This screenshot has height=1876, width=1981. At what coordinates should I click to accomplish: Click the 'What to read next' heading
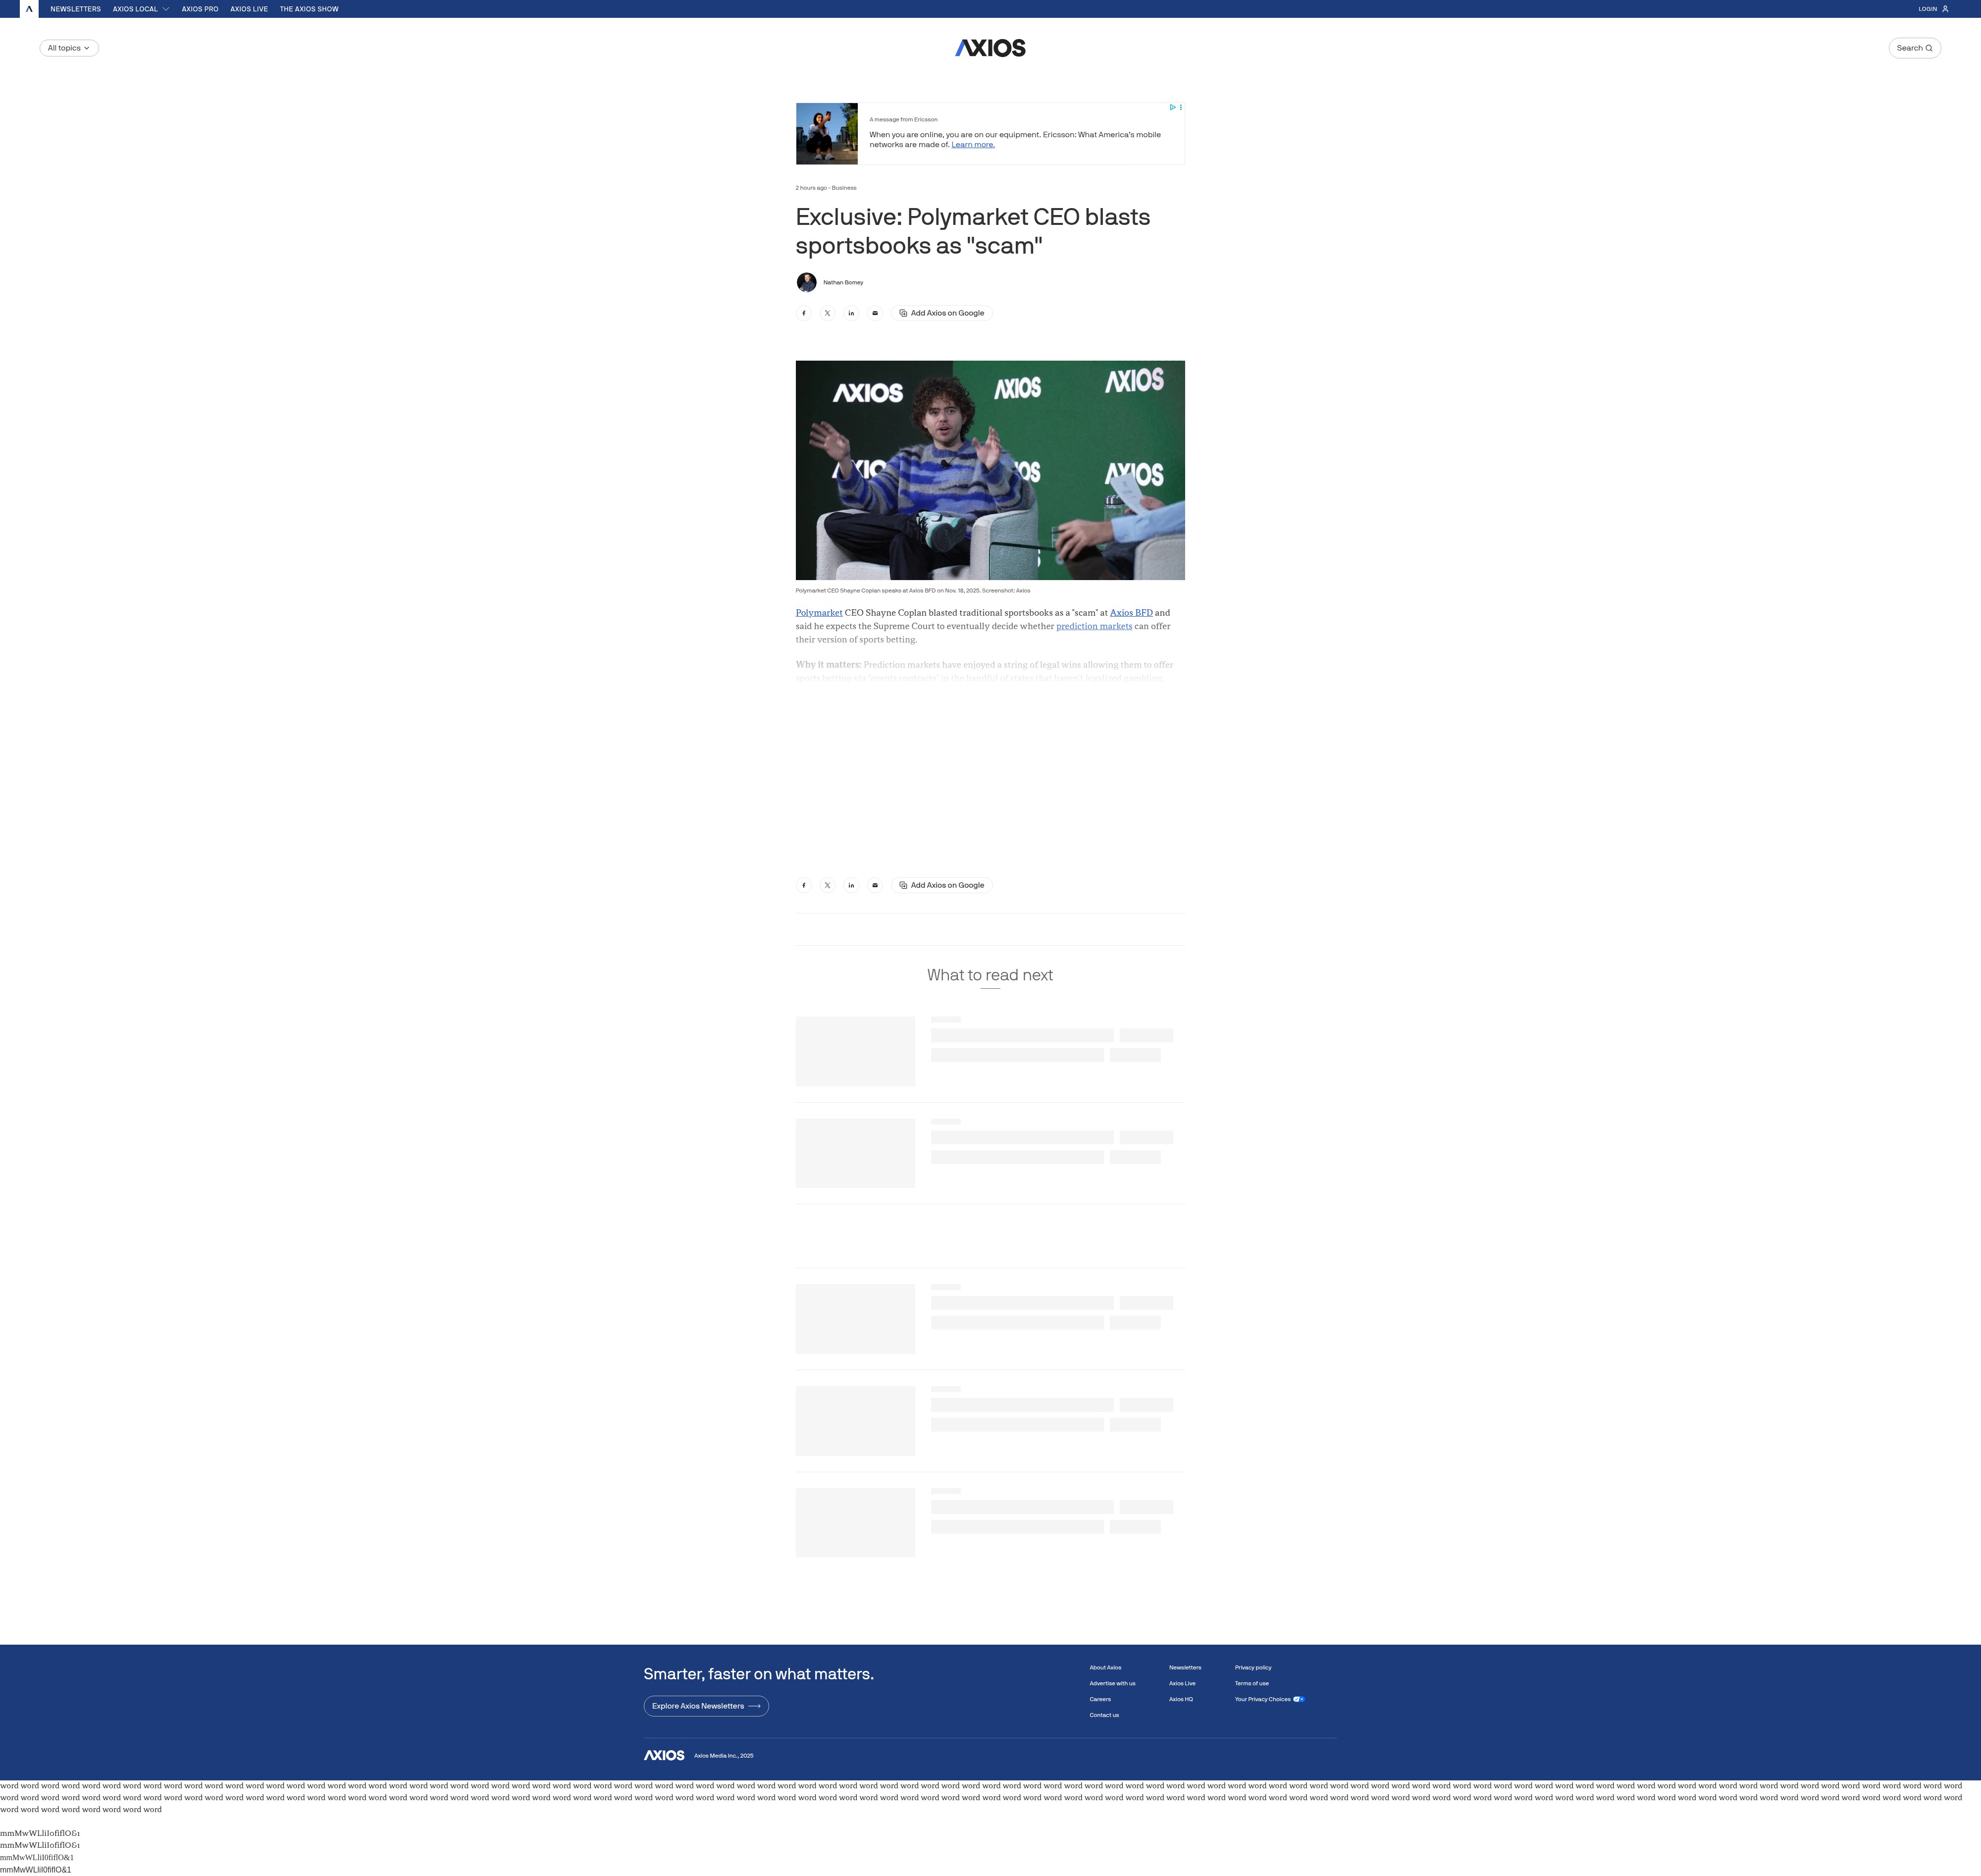(x=990, y=975)
